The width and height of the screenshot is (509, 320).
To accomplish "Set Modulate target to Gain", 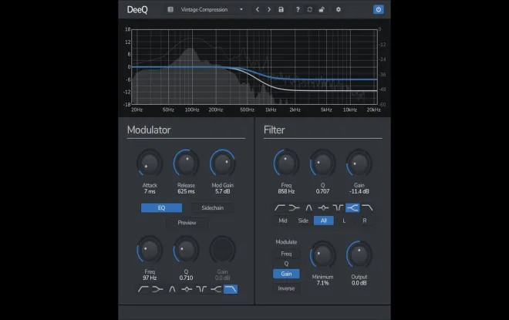I will 286,274.
